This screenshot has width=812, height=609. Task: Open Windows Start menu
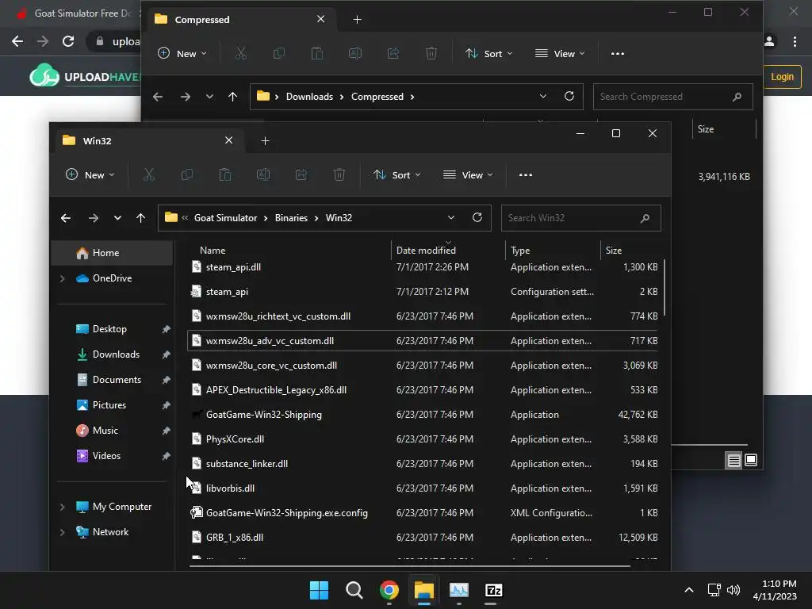click(319, 590)
